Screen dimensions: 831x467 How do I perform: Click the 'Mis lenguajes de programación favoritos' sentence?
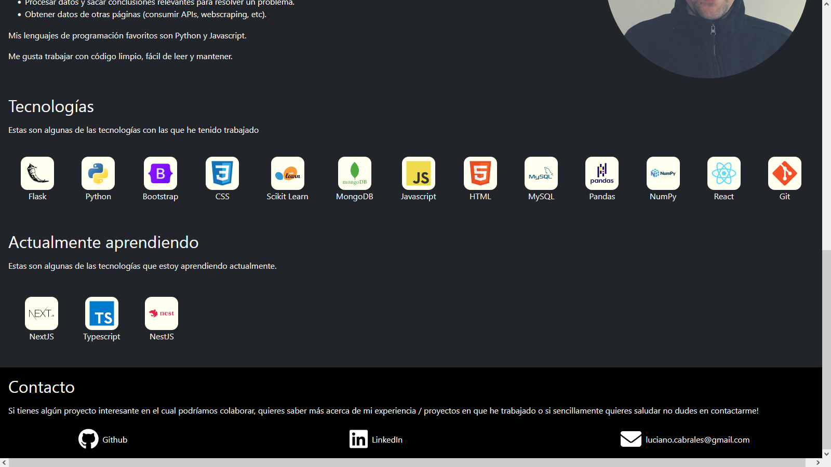pos(127,36)
